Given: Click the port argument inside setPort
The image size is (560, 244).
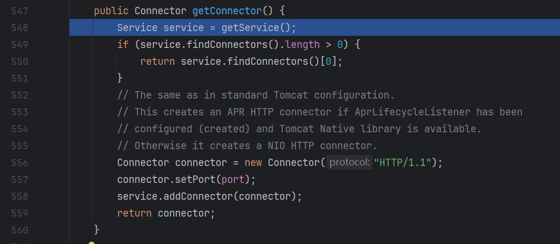Looking at the screenshot, I should (233, 180).
